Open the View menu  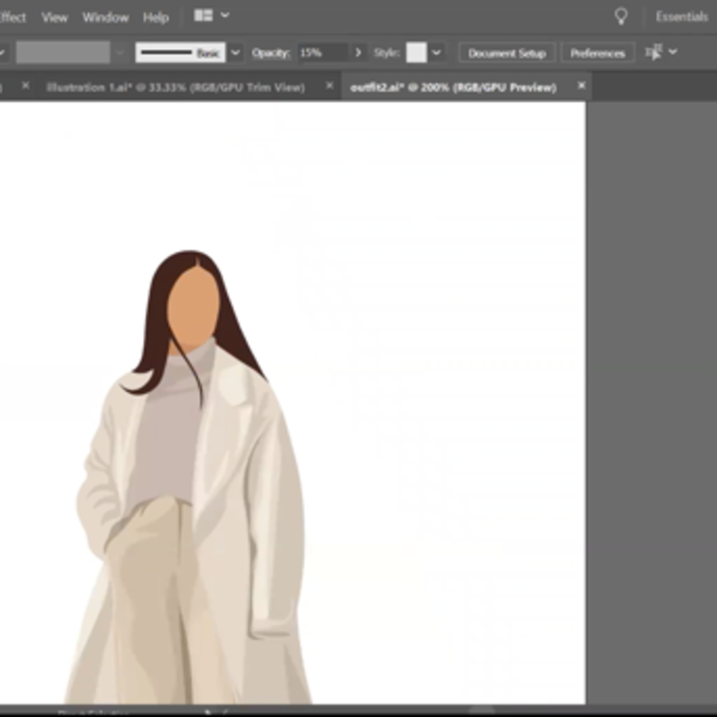click(x=54, y=17)
